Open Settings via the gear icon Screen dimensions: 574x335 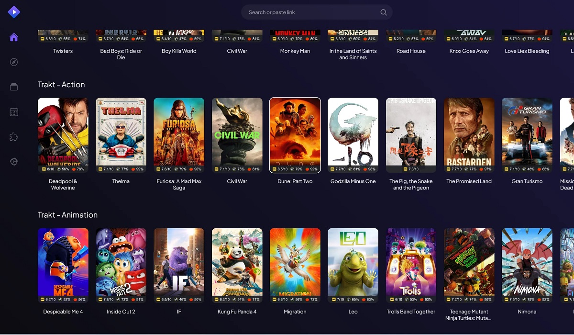(14, 161)
